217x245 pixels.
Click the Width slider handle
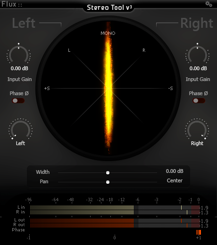click(108, 173)
